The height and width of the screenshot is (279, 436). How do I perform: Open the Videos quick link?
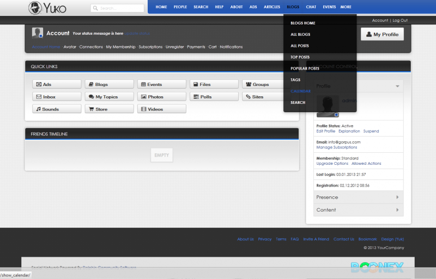coord(161,109)
